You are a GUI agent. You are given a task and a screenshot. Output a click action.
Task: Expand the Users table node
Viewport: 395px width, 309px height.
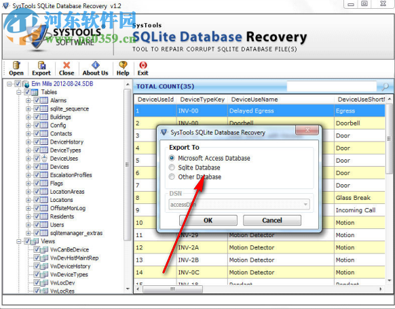pos(29,225)
